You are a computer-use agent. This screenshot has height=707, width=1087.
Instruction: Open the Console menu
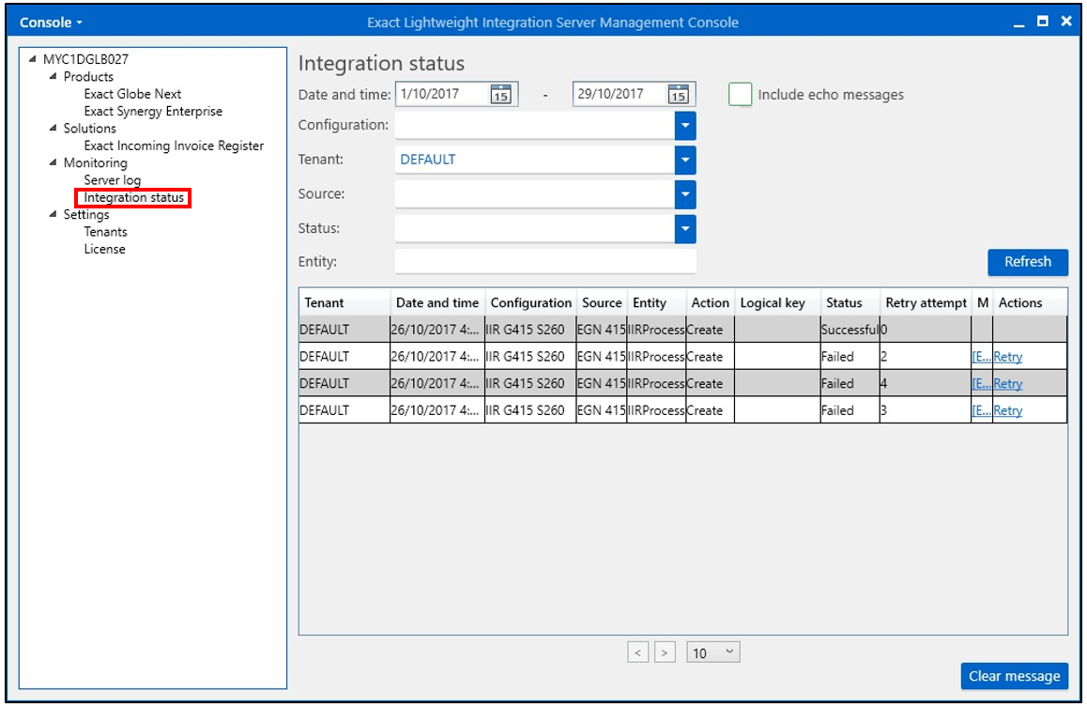tap(51, 23)
